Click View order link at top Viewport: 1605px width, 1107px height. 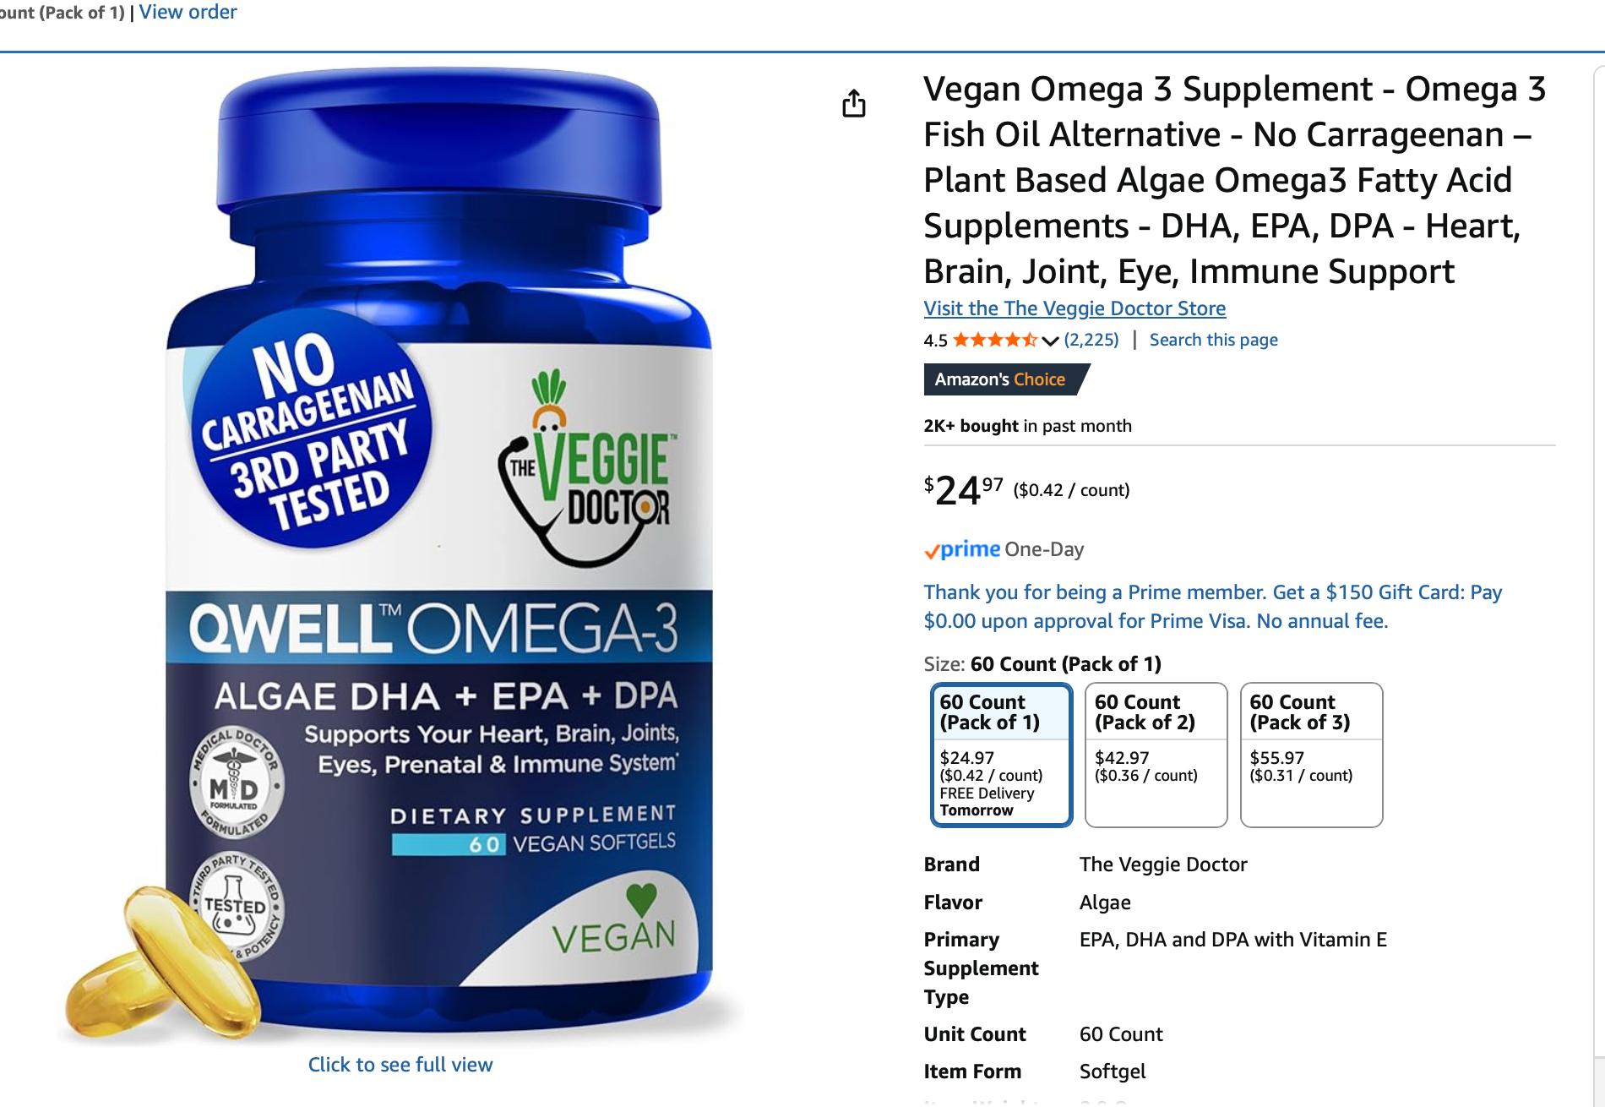coord(188,12)
